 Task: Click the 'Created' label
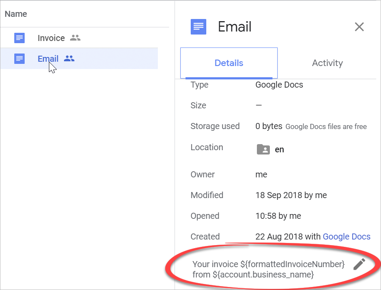click(x=205, y=236)
